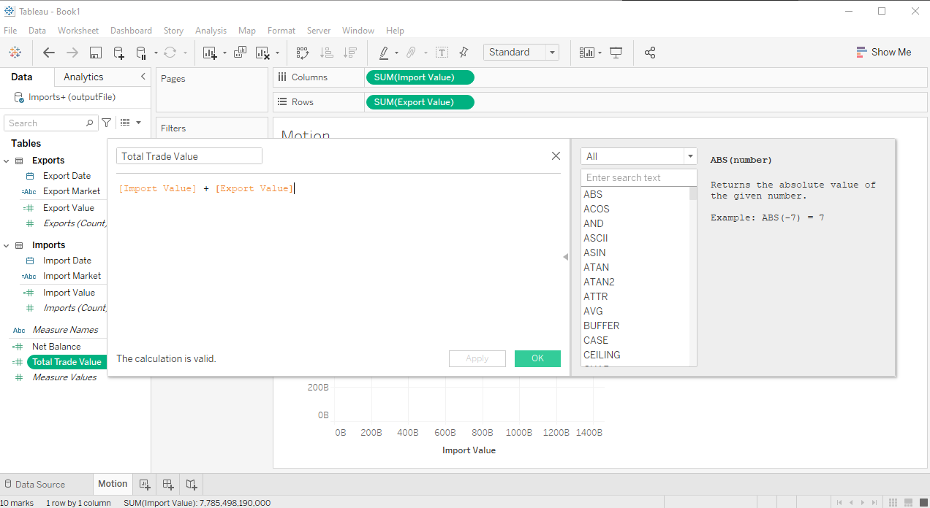Viewport: 930px width, 508px height.
Task: Click the Fix Axes pin icon
Action: [464, 53]
